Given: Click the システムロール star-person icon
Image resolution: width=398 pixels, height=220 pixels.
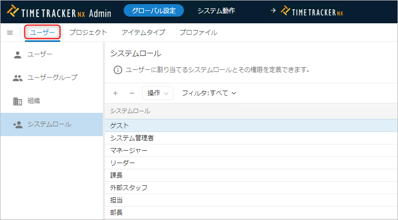Looking at the screenshot, I should (17, 124).
